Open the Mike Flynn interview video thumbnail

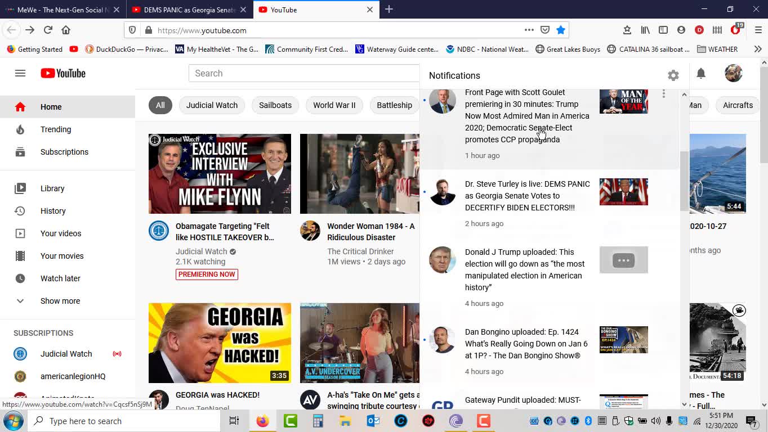(x=220, y=174)
